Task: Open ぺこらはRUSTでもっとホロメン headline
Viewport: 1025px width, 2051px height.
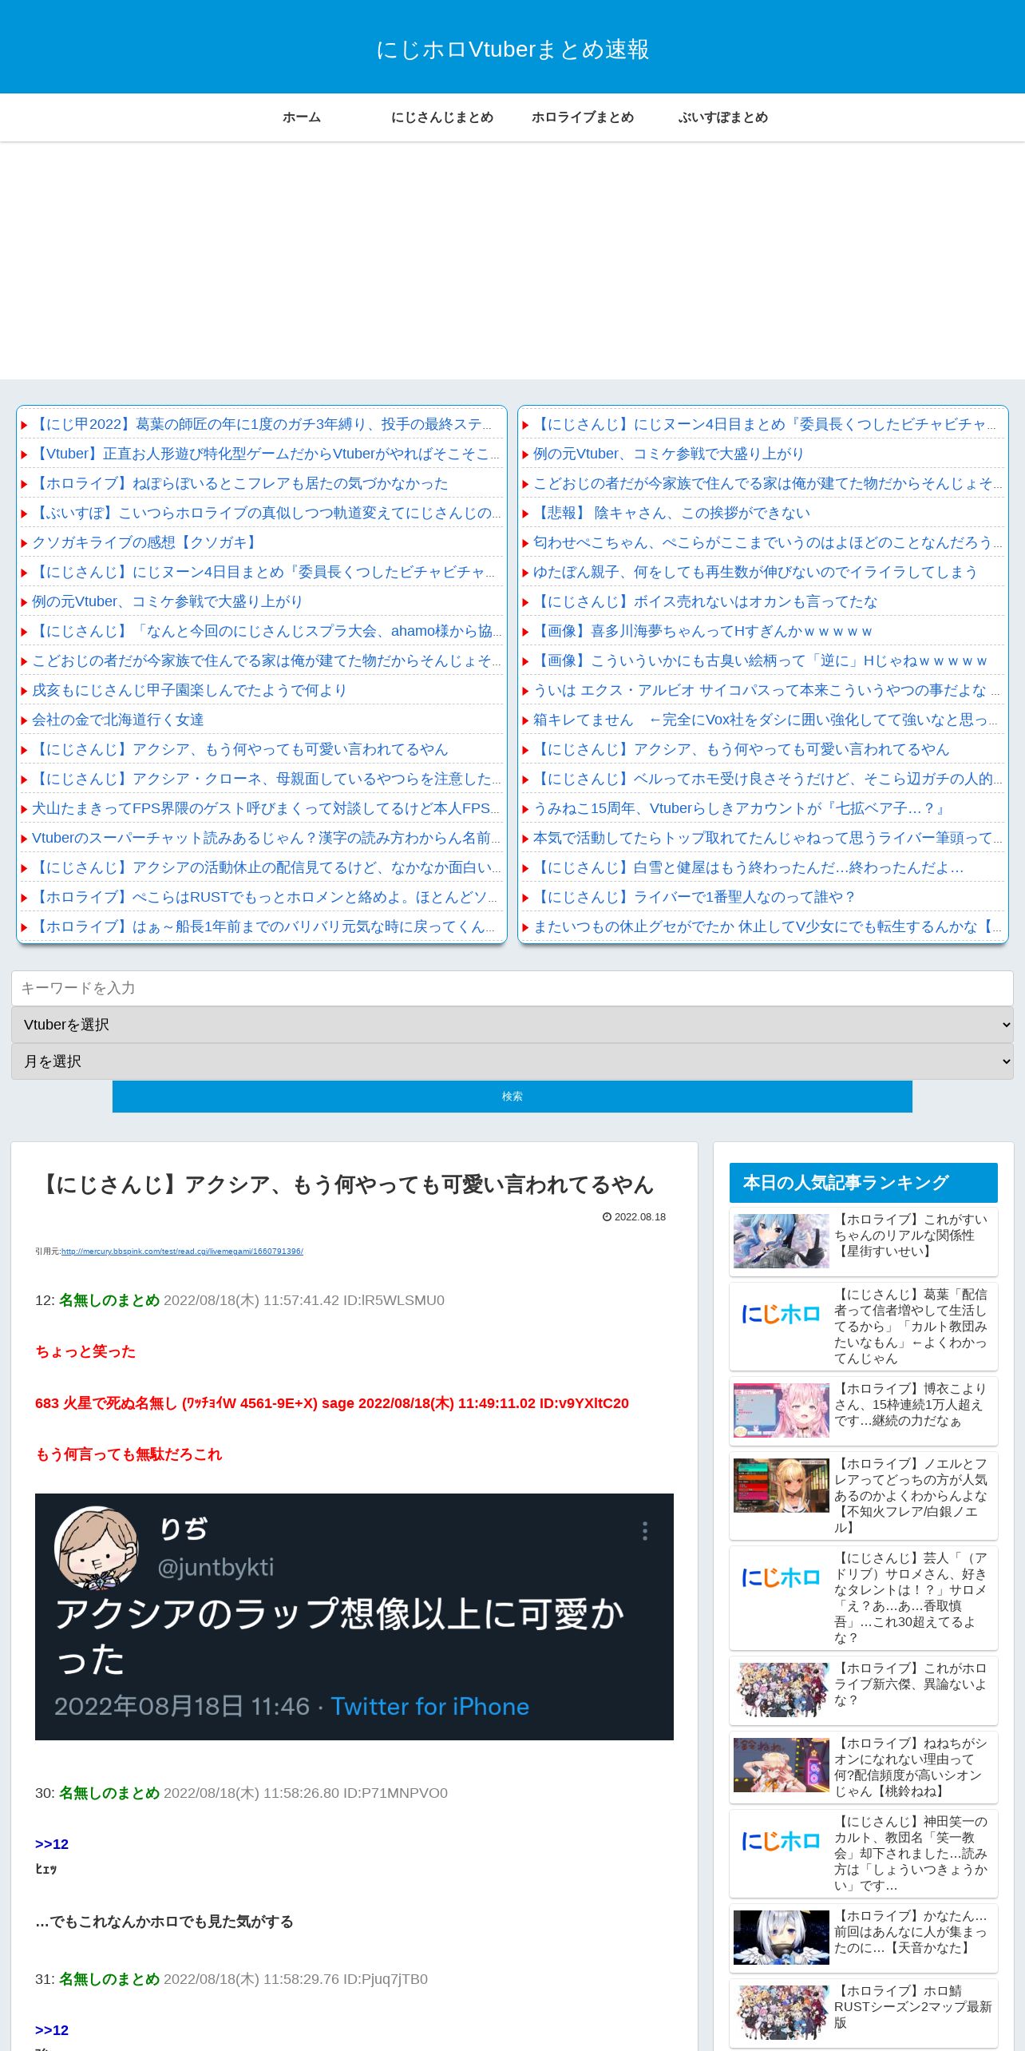Action: [265, 897]
